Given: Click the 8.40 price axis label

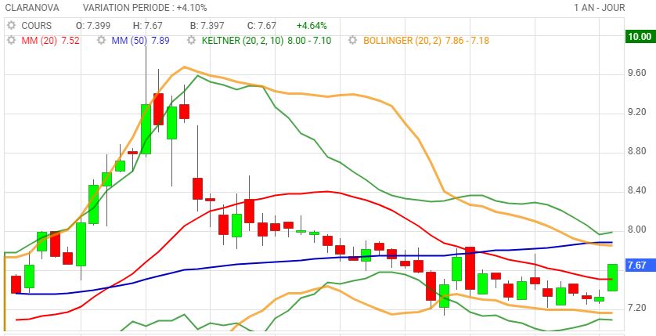Looking at the screenshot, I should pyautogui.click(x=637, y=191).
